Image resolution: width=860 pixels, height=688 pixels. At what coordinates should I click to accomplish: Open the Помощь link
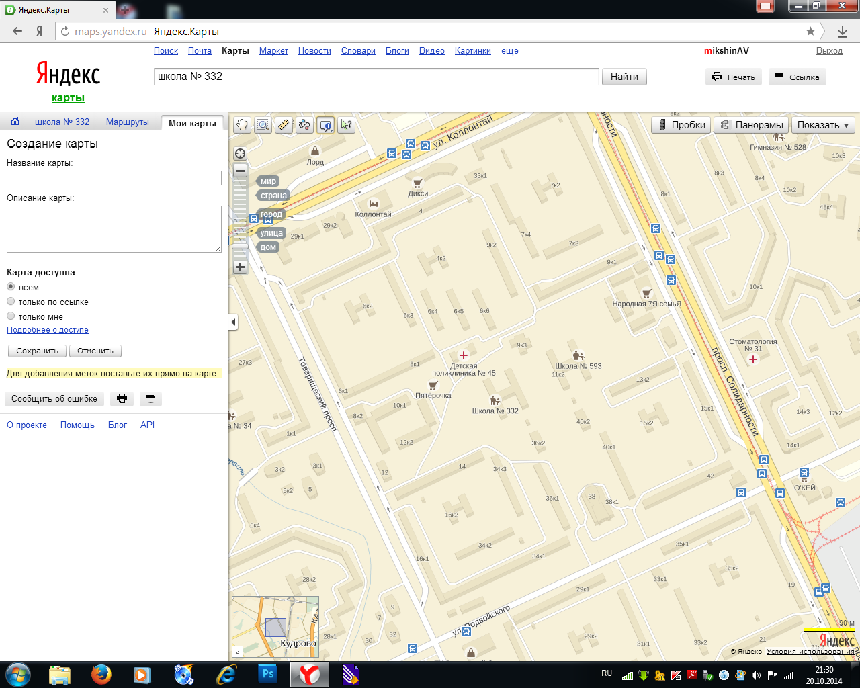[x=77, y=425]
